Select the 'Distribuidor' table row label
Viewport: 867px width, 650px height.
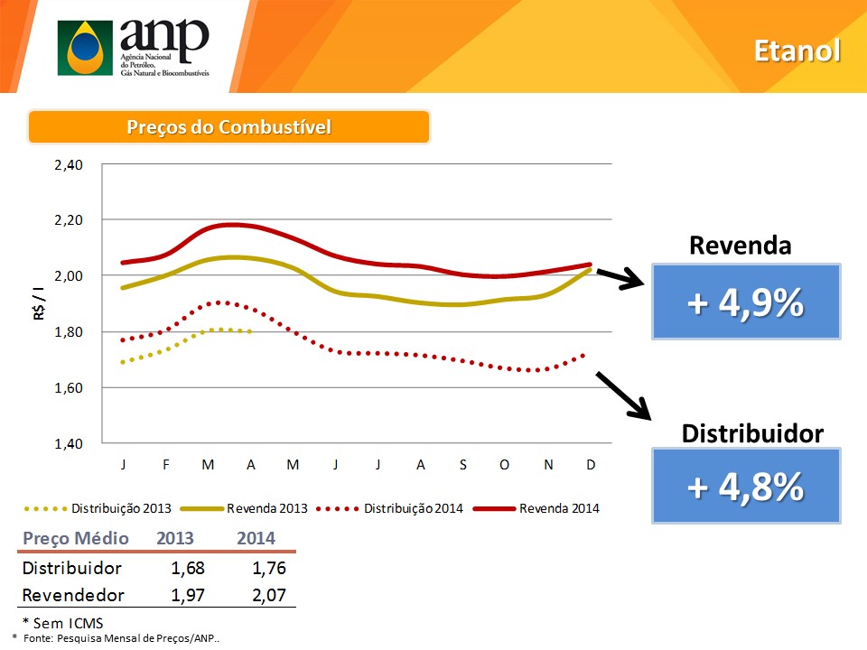click(x=72, y=568)
